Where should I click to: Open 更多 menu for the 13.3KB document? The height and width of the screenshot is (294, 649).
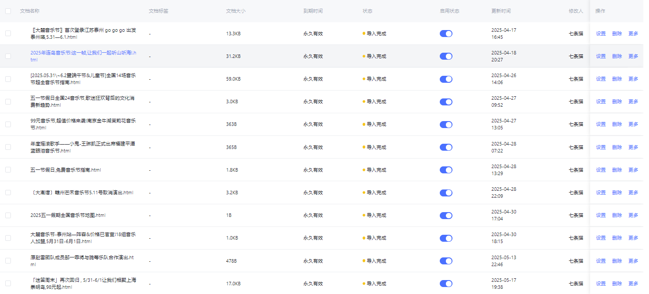[x=633, y=34]
